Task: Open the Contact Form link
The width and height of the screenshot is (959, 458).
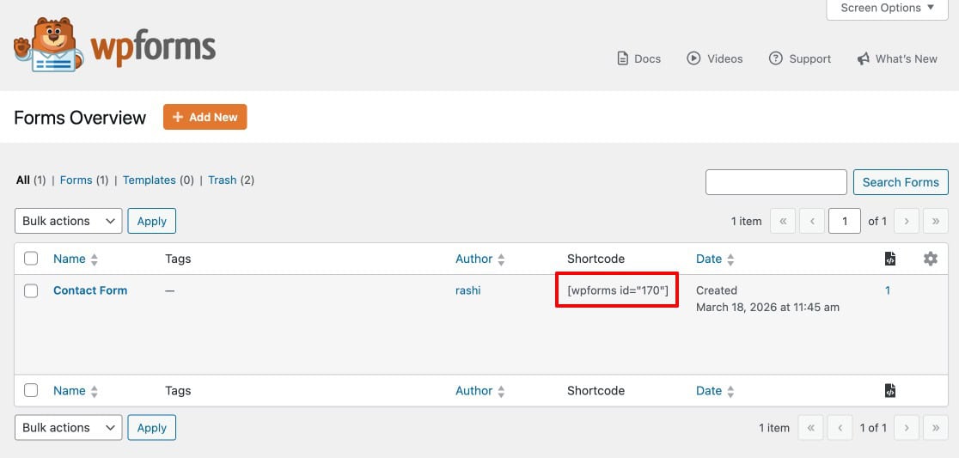Action: (x=90, y=290)
